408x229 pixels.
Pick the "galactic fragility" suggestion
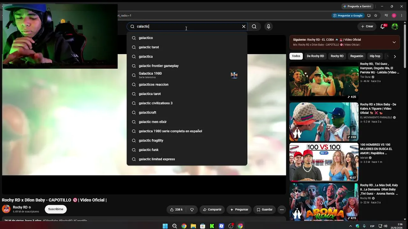[x=187, y=140]
